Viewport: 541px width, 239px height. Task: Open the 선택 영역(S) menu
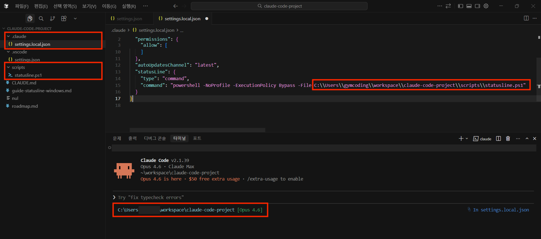point(65,6)
